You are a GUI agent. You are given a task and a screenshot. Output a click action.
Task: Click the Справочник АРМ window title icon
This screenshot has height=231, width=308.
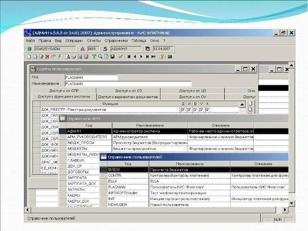pos(63,118)
